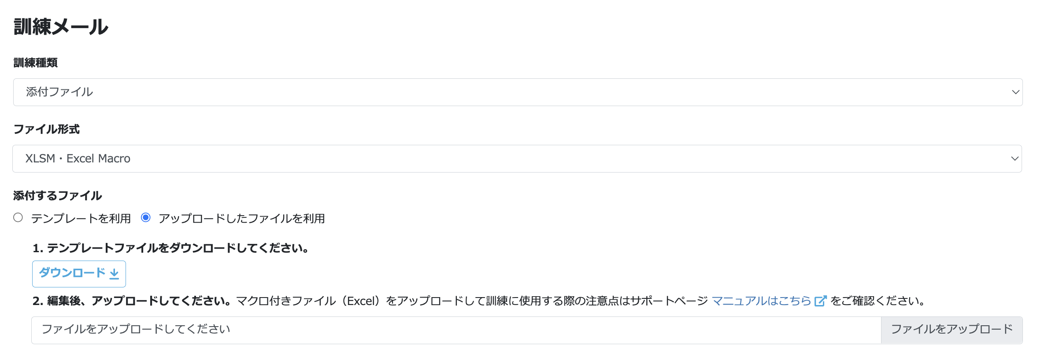
Task: Click the アップロードしたファイルを利用 label text
Action: click(242, 218)
